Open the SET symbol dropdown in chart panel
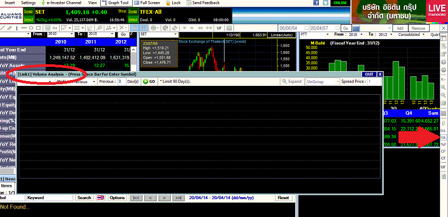The height and width of the screenshot is (217, 448). coord(175,34)
